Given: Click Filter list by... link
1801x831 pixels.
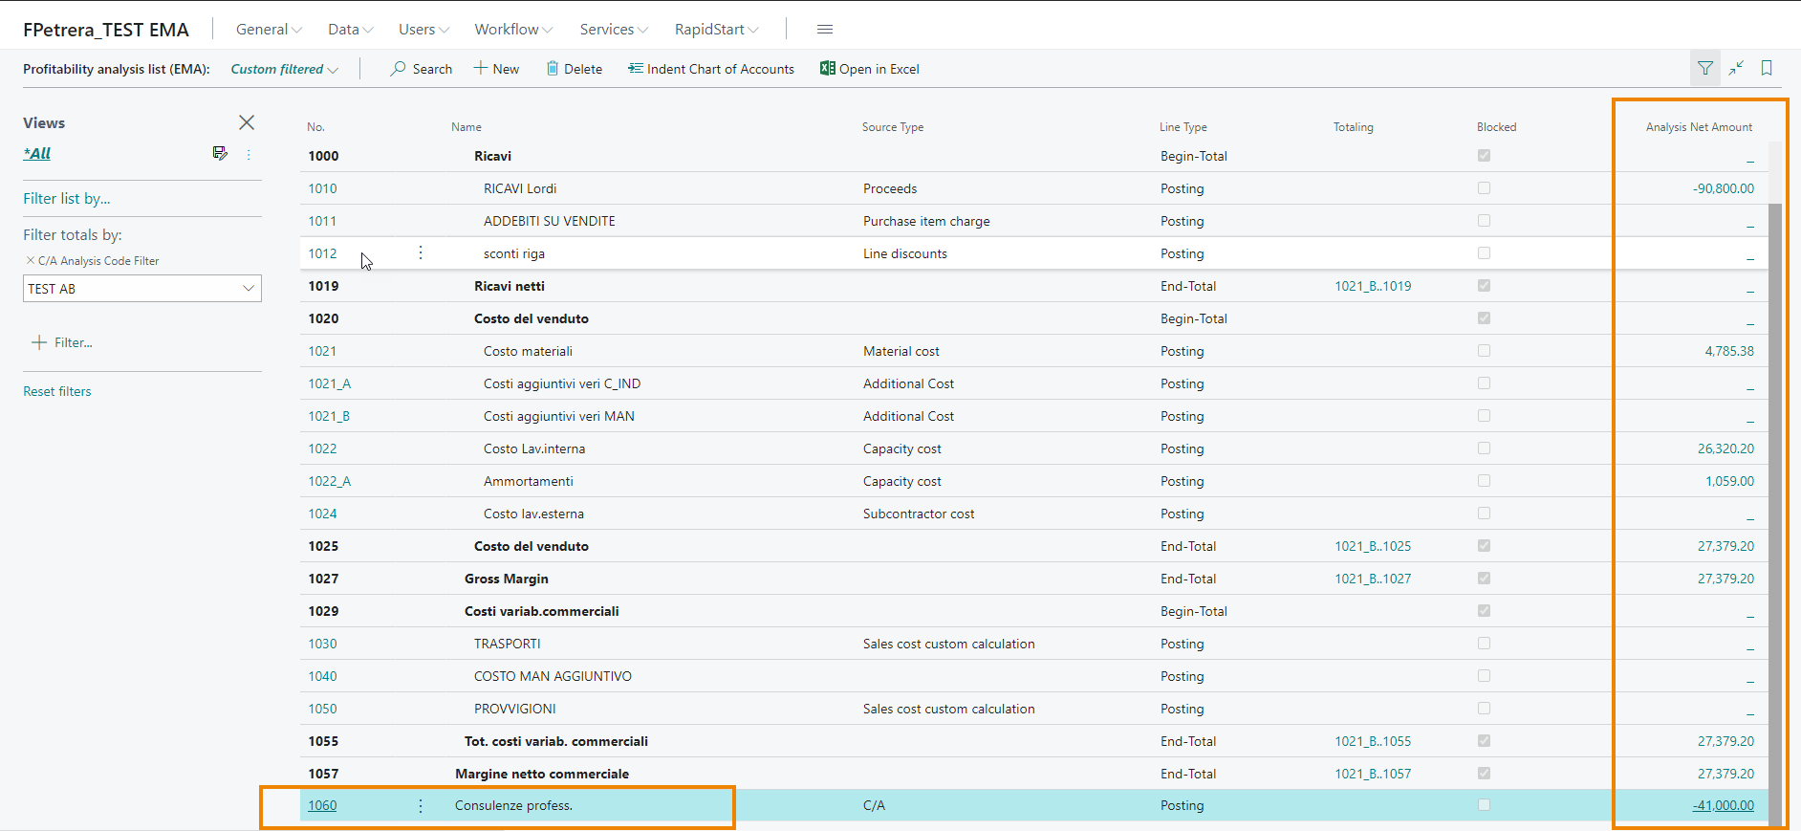Looking at the screenshot, I should (x=67, y=199).
